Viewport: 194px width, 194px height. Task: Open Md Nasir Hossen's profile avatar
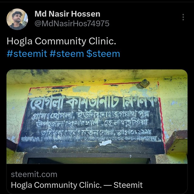click(x=17, y=19)
